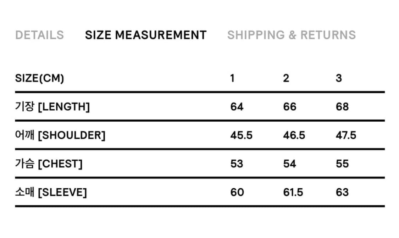Click length value 68
399x238 pixels.
(x=342, y=107)
